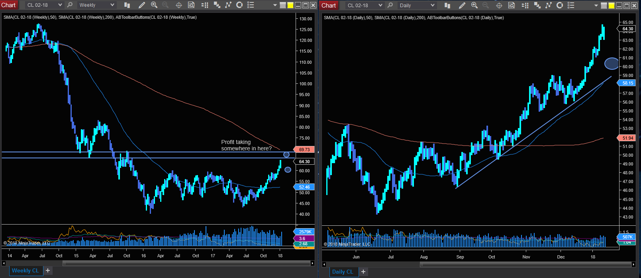Image resolution: width=641 pixels, height=278 pixels.
Task: Open Data Series icon in Weekly chart
Action: click(217, 5)
